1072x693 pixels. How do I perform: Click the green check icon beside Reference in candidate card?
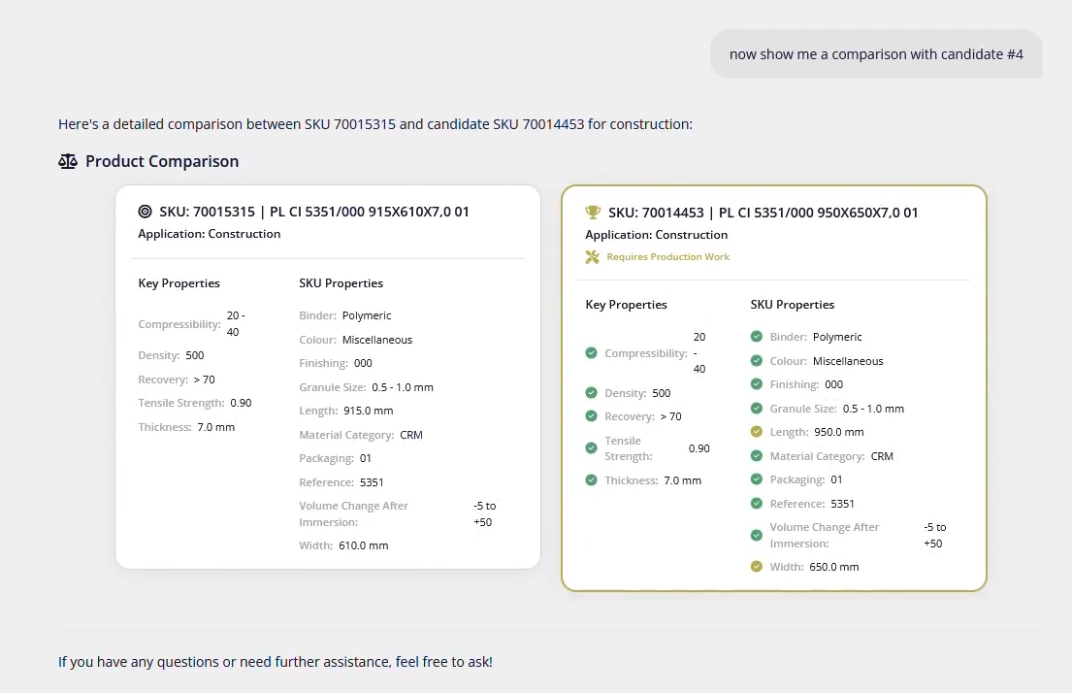[756, 504]
